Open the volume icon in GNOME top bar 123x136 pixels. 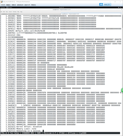click(x=119, y=7)
